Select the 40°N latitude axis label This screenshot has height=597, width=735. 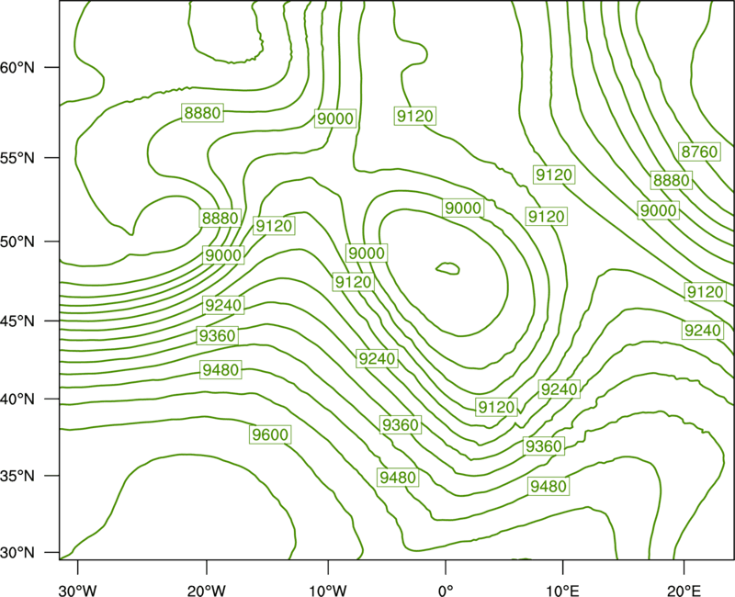click(17, 400)
